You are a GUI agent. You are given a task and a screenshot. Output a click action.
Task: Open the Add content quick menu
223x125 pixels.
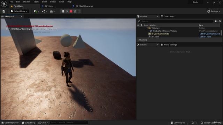[36, 11]
